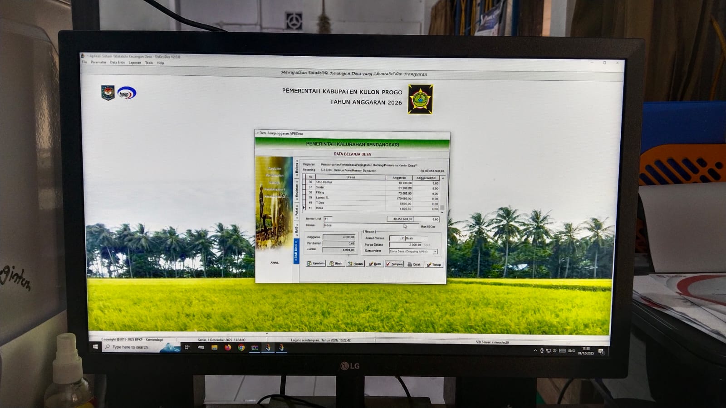Click the volume icon in system tray
Screen dimensions: 726x408
pyautogui.click(x=554, y=351)
